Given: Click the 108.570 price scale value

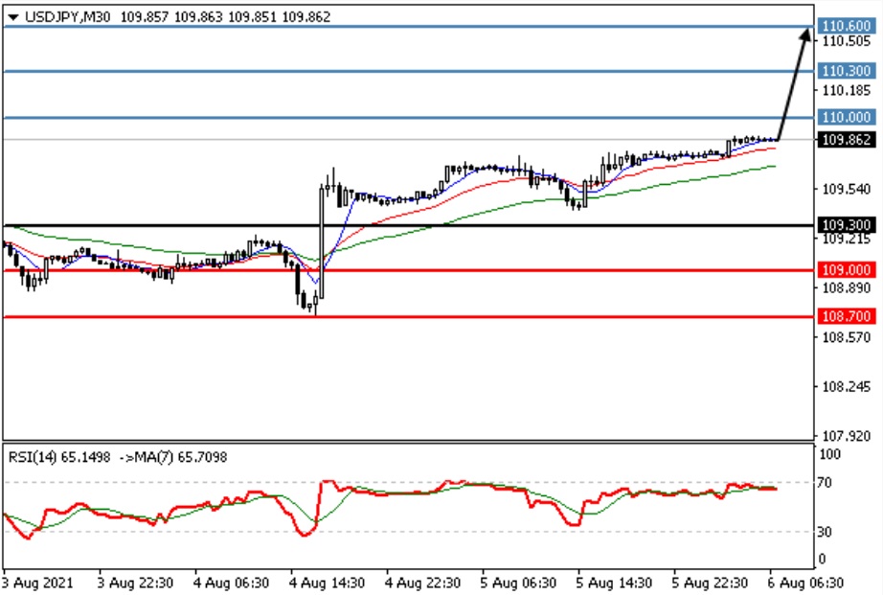Looking at the screenshot, I should (847, 337).
